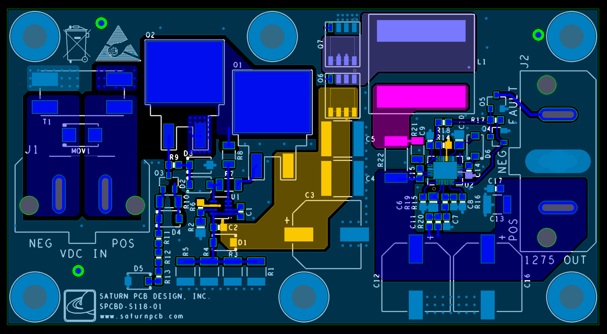This screenshot has height=334, width=607.
Task: Click the large magenta copper pad below L1
Action: tap(421, 97)
